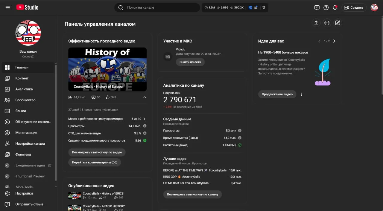The width and height of the screenshot is (383, 211).
Task: Click Выйти из сети button
Action: (x=190, y=62)
